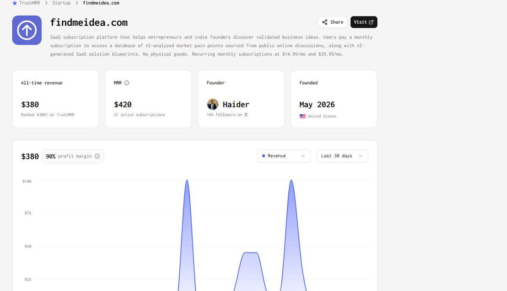Screen dimensions: 507x291
Task: Click the chart total $380 heading
Action: 30,156
